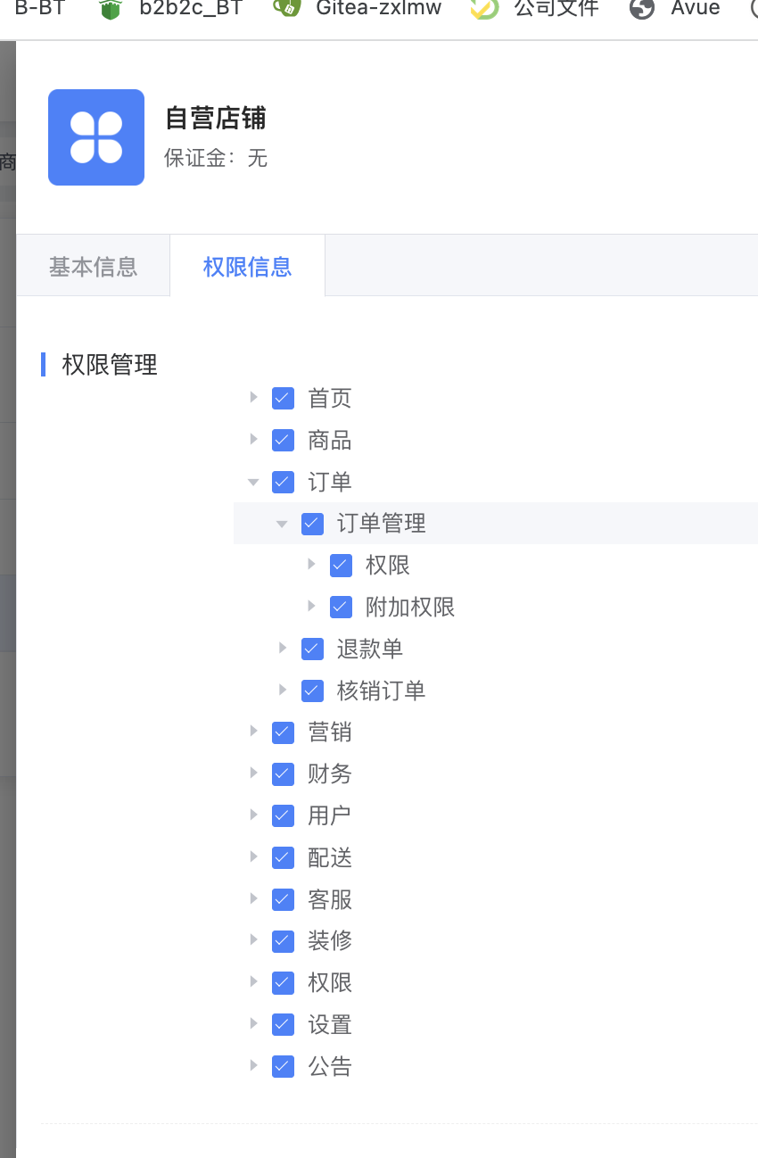758x1158 pixels.
Task: Open the 公司文件 bookmark
Action: (x=556, y=10)
